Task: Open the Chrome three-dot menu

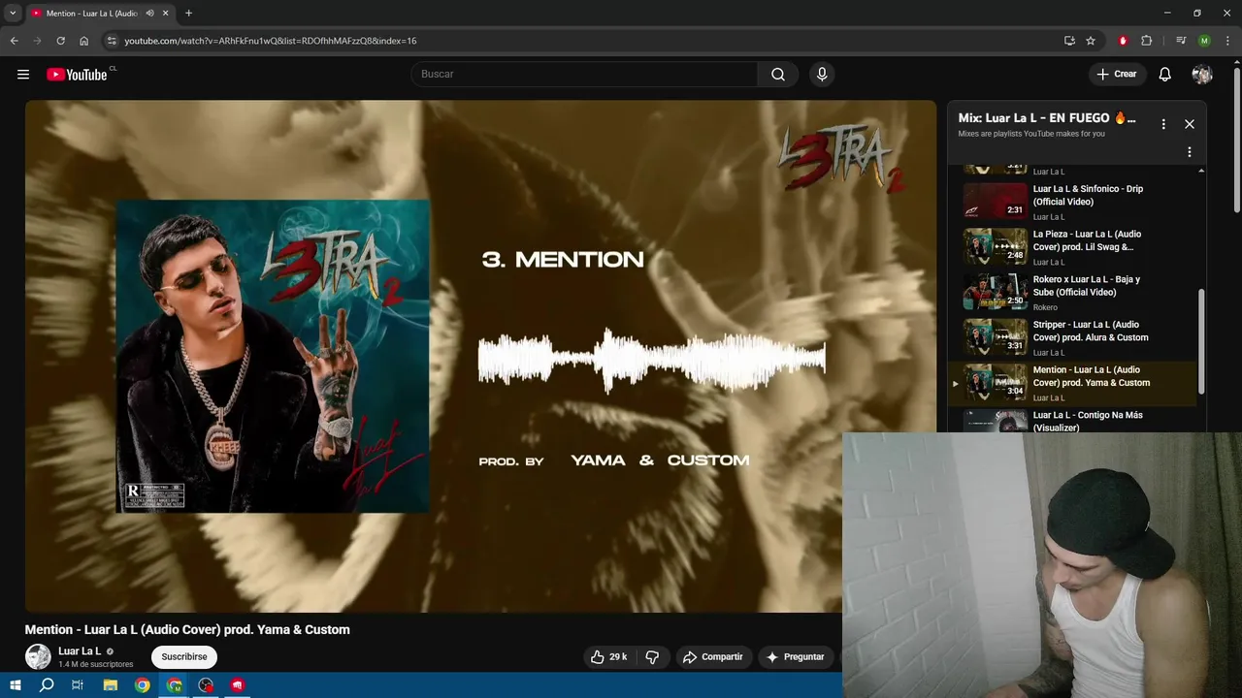Action: (1227, 41)
